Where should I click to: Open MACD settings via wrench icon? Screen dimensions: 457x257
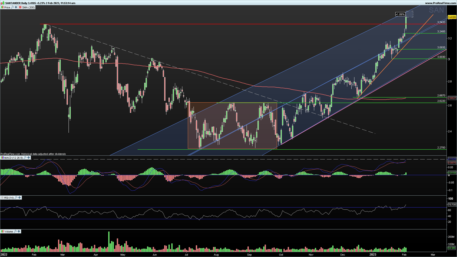(x=25, y=158)
